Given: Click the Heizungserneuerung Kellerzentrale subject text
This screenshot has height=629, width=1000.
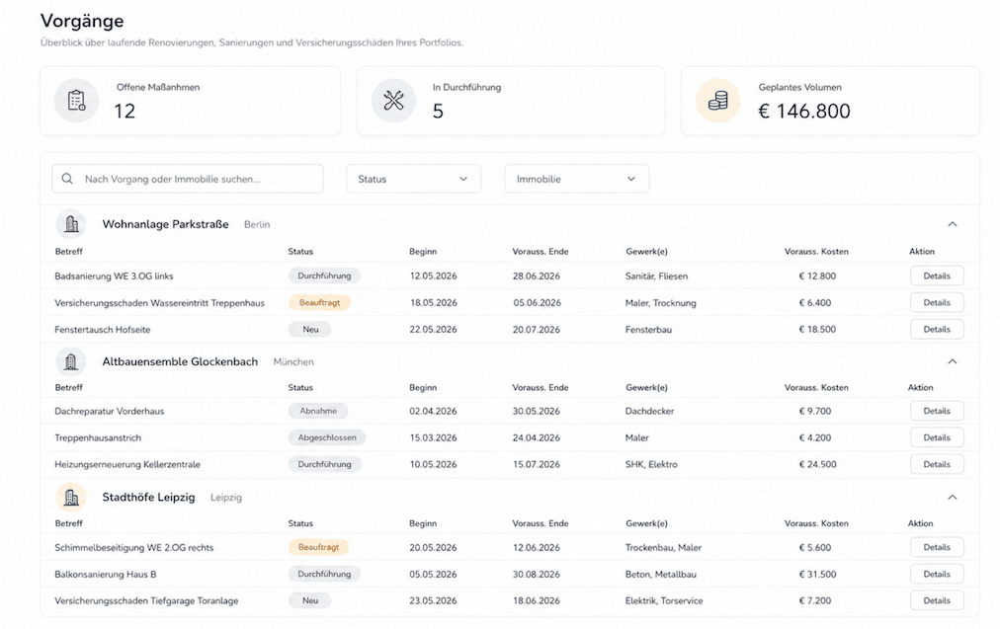Looking at the screenshot, I should pyautogui.click(x=127, y=464).
